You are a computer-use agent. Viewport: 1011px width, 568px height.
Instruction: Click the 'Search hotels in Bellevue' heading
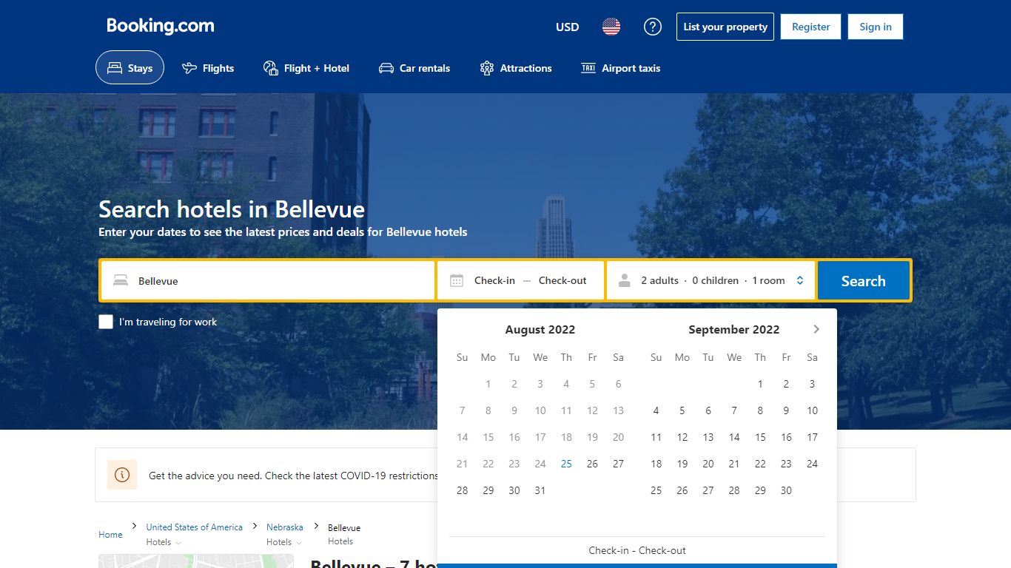click(x=232, y=209)
